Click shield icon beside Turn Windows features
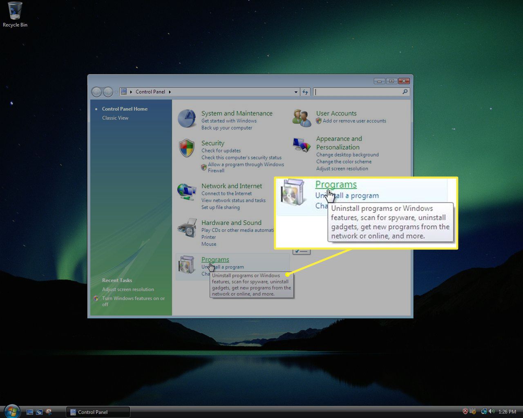The width and height of the screenshot is (523, 418). [96, 298]
